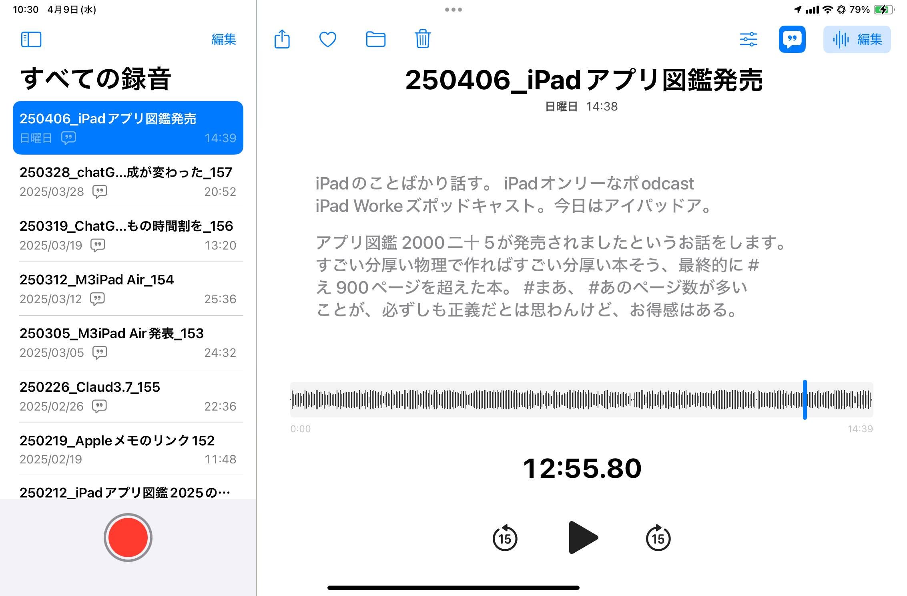The image size is (907, 596).
Task: Click transcript icon on 250226 recording row
Action: (x=99, y=406)
